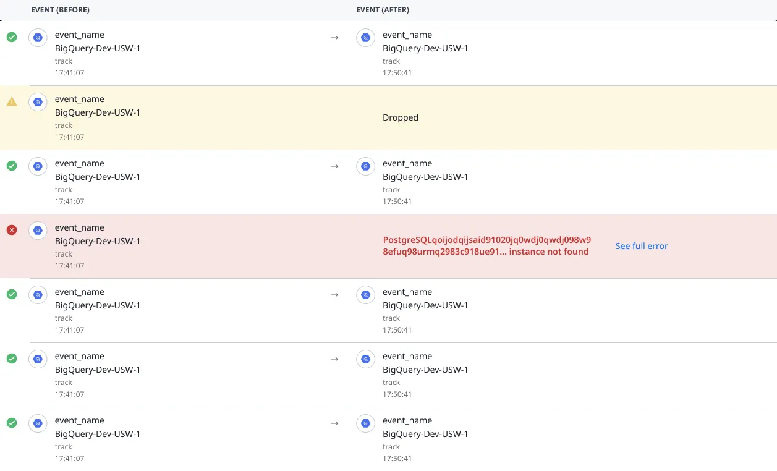This screenshot has height=471, width=777.
Task: Select the BigQuery source icon in the Dropped row
Action: pyautogui.click(x=38, y=102)
